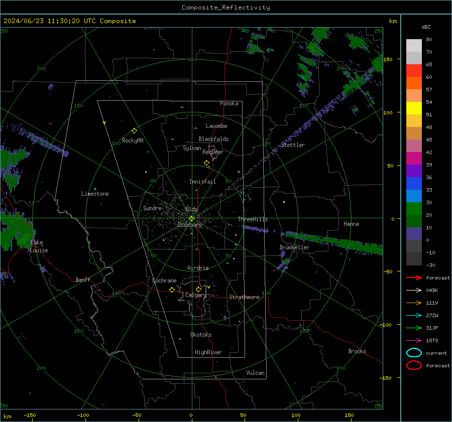Viewport: 452px width, 422px height.
Task: Click the Hanna town label
Action: (x=351, y=224)
